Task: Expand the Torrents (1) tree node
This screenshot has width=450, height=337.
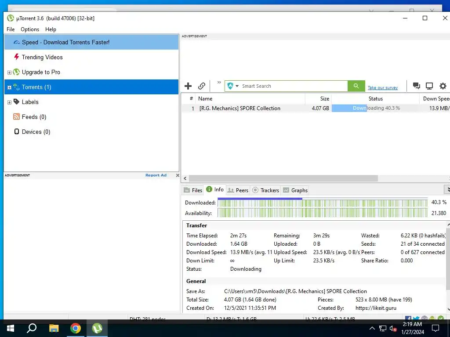Action: pyautogui.click(x=9, y=87)
